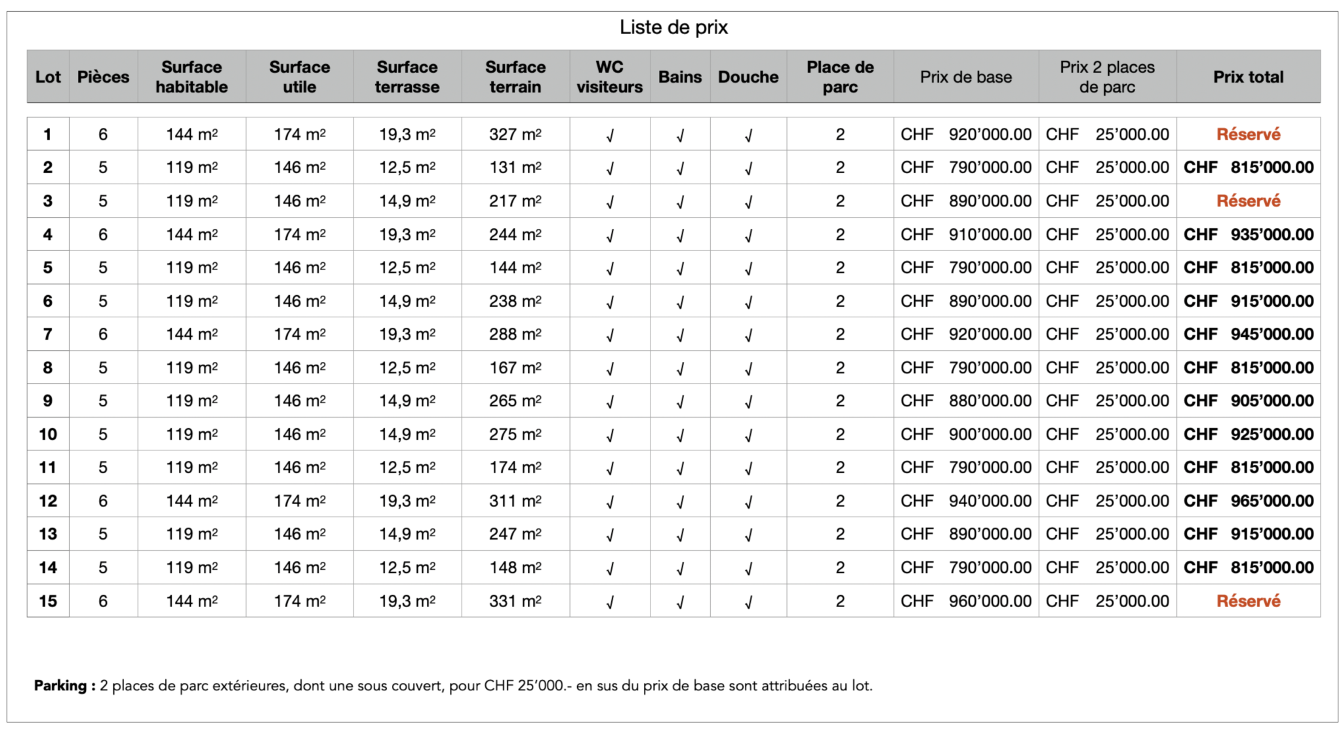Select the 327 m² terrain surface cell
This screenshot has width=1343, height=733.
tap(515, 134)
